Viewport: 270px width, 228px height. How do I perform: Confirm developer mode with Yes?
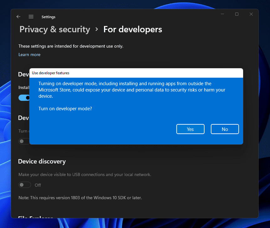click(190, 129)
